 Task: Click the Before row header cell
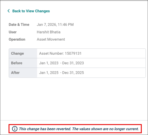tap(23, 63)
